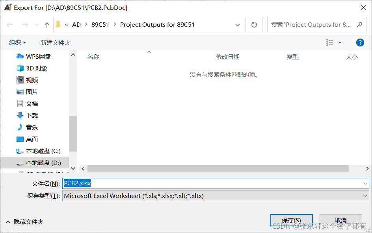This screenshot has width=372, height=233.
Task: Click the sidebar vertical scrollbar thumb
Action: point(73,133)
